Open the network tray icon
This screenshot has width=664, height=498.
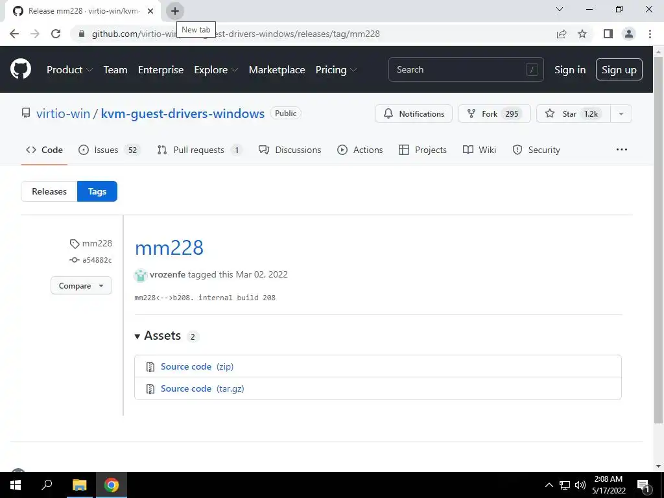[565, 485]
